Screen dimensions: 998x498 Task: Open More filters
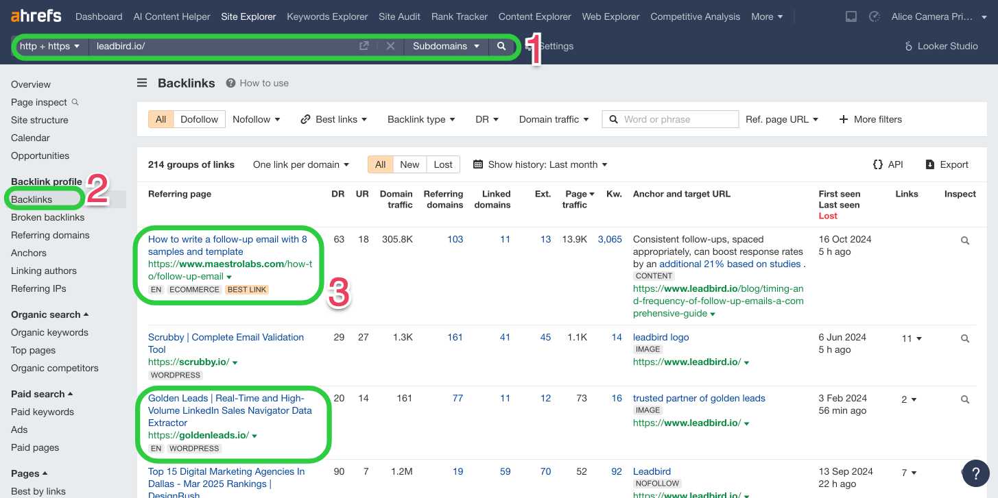click(870, 119)
